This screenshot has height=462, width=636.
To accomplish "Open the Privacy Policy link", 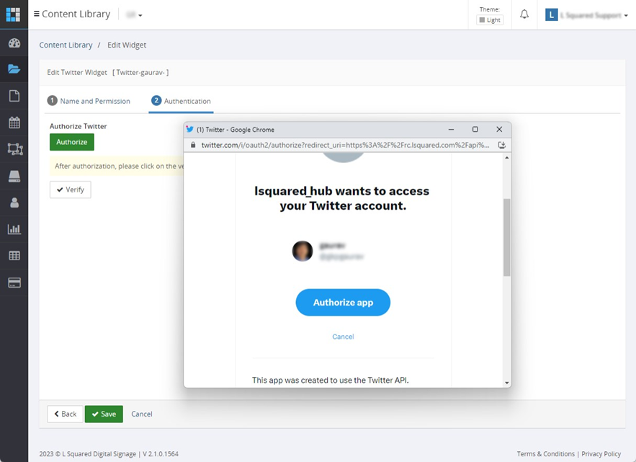I will pos(601,454).
